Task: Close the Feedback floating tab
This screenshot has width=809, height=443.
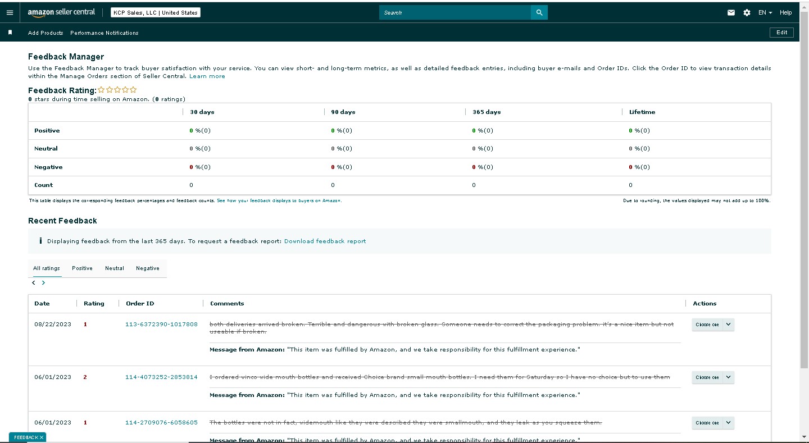Action: click(x=42, y=437)
